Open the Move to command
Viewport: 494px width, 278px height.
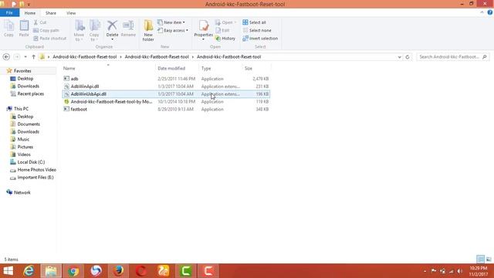pos(79,30)
